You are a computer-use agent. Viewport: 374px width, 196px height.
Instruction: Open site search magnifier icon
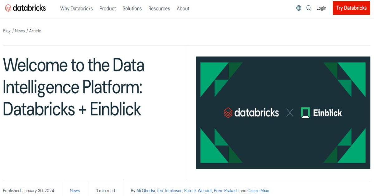point(309,8)
